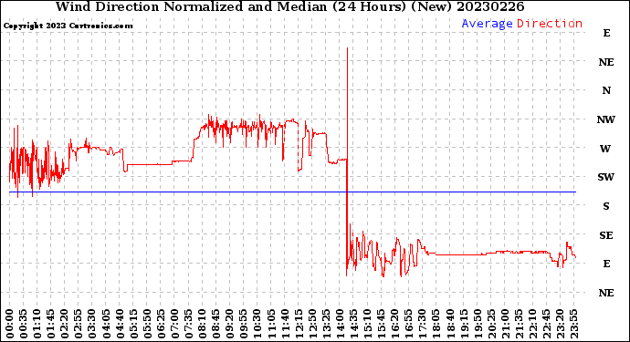Click the SE compass axis label

(606, 235)
